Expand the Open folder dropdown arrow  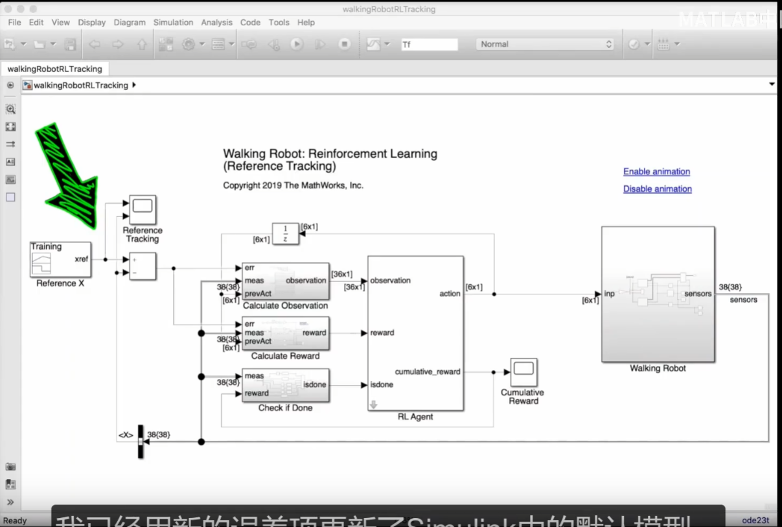(52, 44)
